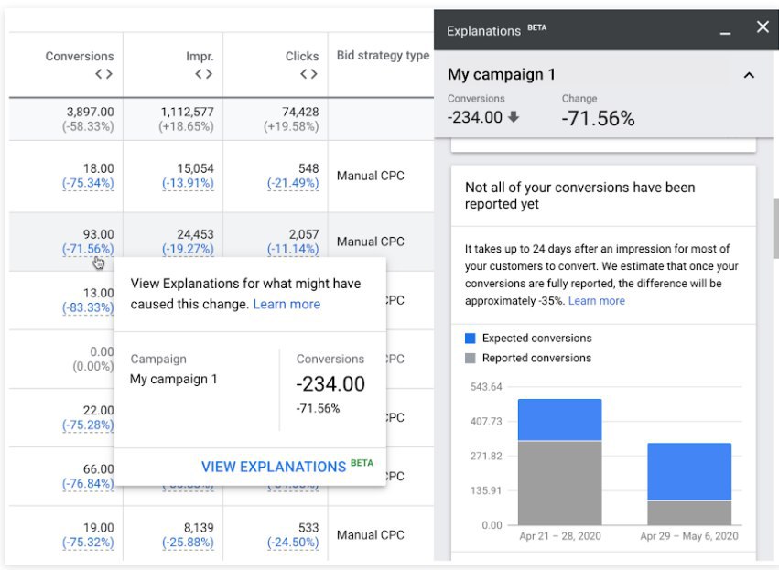Click resize arrows under Clicks column header
This screenshot has width=779, height=570.
coord(308,74)
